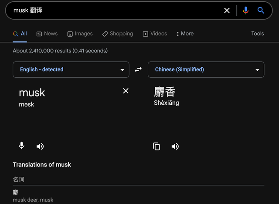The height and width of the screenshot is (204, 279).
Task: Copy the Chinese translation to clipboard
Action: click(x=157, y=146)
